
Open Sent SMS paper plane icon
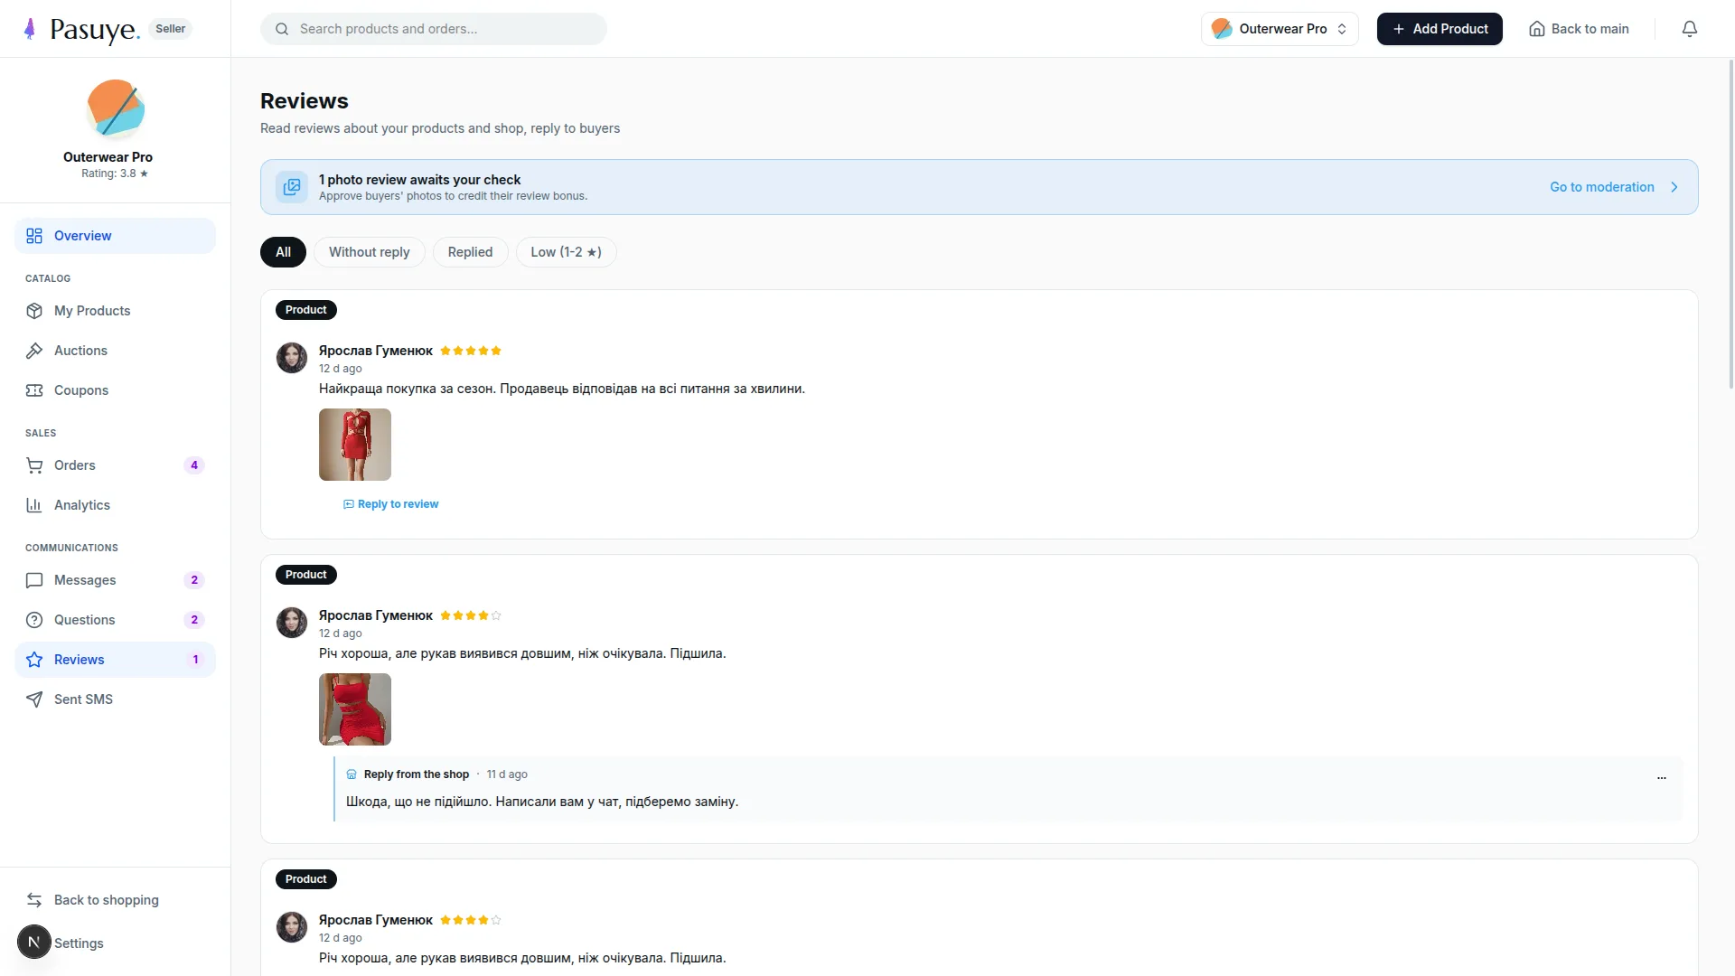[34, 699]
